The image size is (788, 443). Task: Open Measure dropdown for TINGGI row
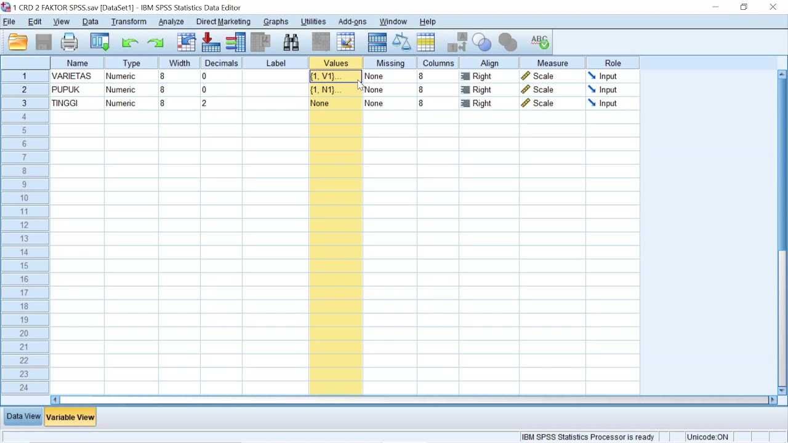[552, 103]
